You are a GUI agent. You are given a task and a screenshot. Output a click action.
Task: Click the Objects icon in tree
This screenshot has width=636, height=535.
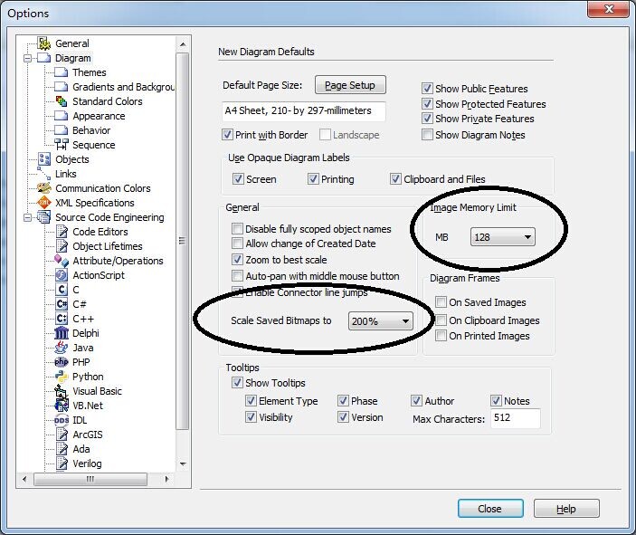tap(43, 159)
